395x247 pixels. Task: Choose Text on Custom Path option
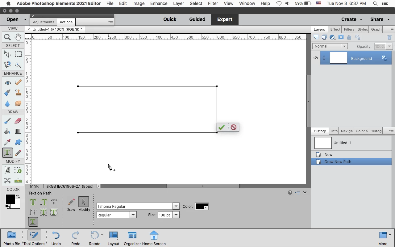(x=33, y=222)
